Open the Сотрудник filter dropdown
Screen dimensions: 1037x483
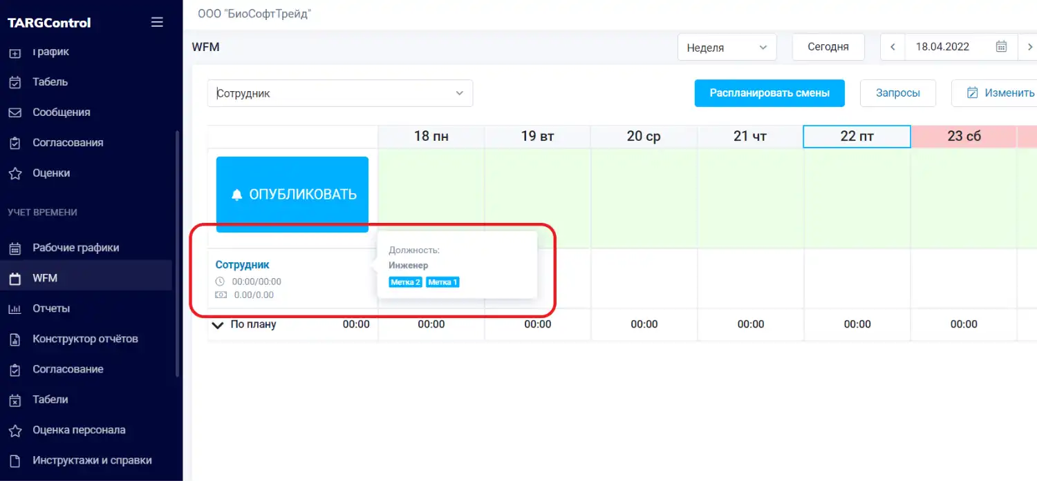coord(340,93)
